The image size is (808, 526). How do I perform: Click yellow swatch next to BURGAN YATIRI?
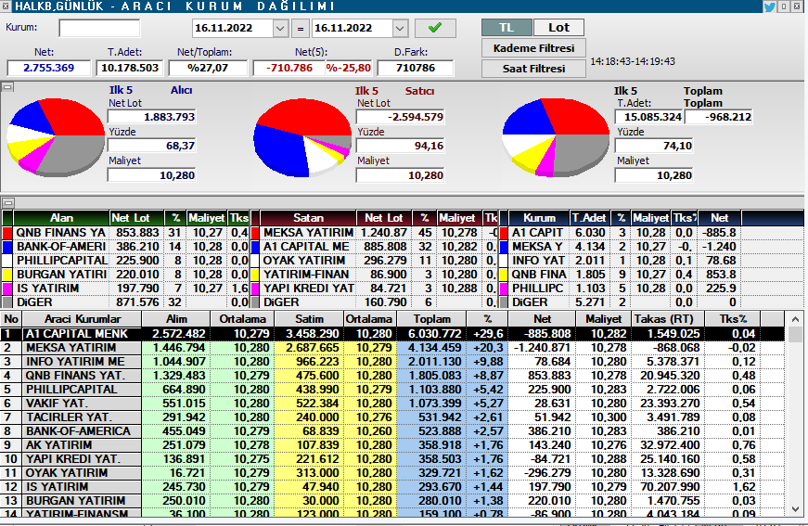[7, 275]
